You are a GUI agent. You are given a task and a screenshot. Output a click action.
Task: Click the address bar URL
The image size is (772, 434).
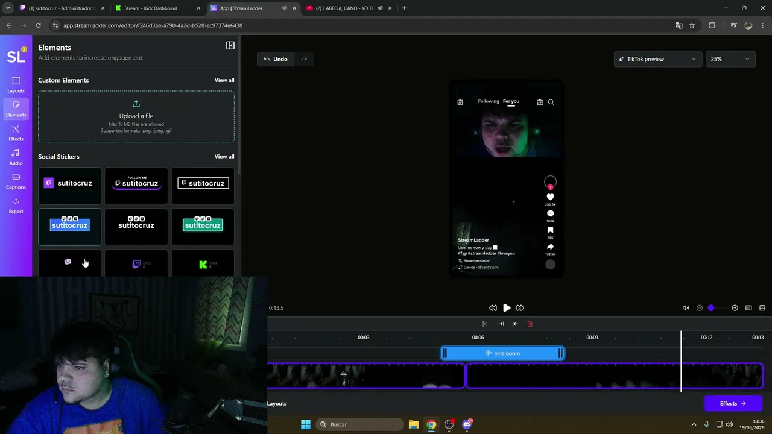pos(153,25)
